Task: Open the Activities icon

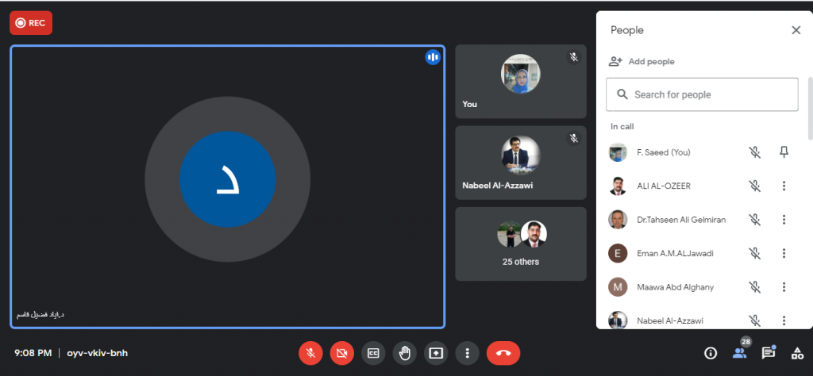Action: click(x=797, y=353)
